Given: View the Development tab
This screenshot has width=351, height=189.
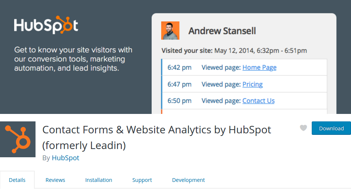Looking at the screenshot, I should click(188, 180).
